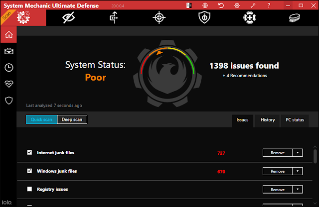This screenshot has width=319, height=207.
Task: Check the Registry issues checkbox
Action: tap(29, 189)
